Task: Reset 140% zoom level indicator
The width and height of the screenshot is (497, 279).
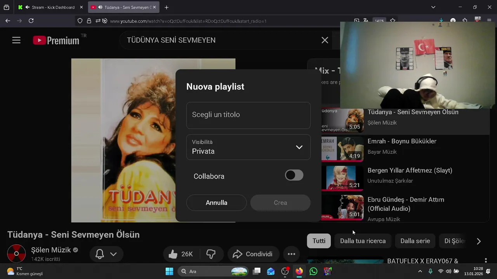Action: [379, 21]
